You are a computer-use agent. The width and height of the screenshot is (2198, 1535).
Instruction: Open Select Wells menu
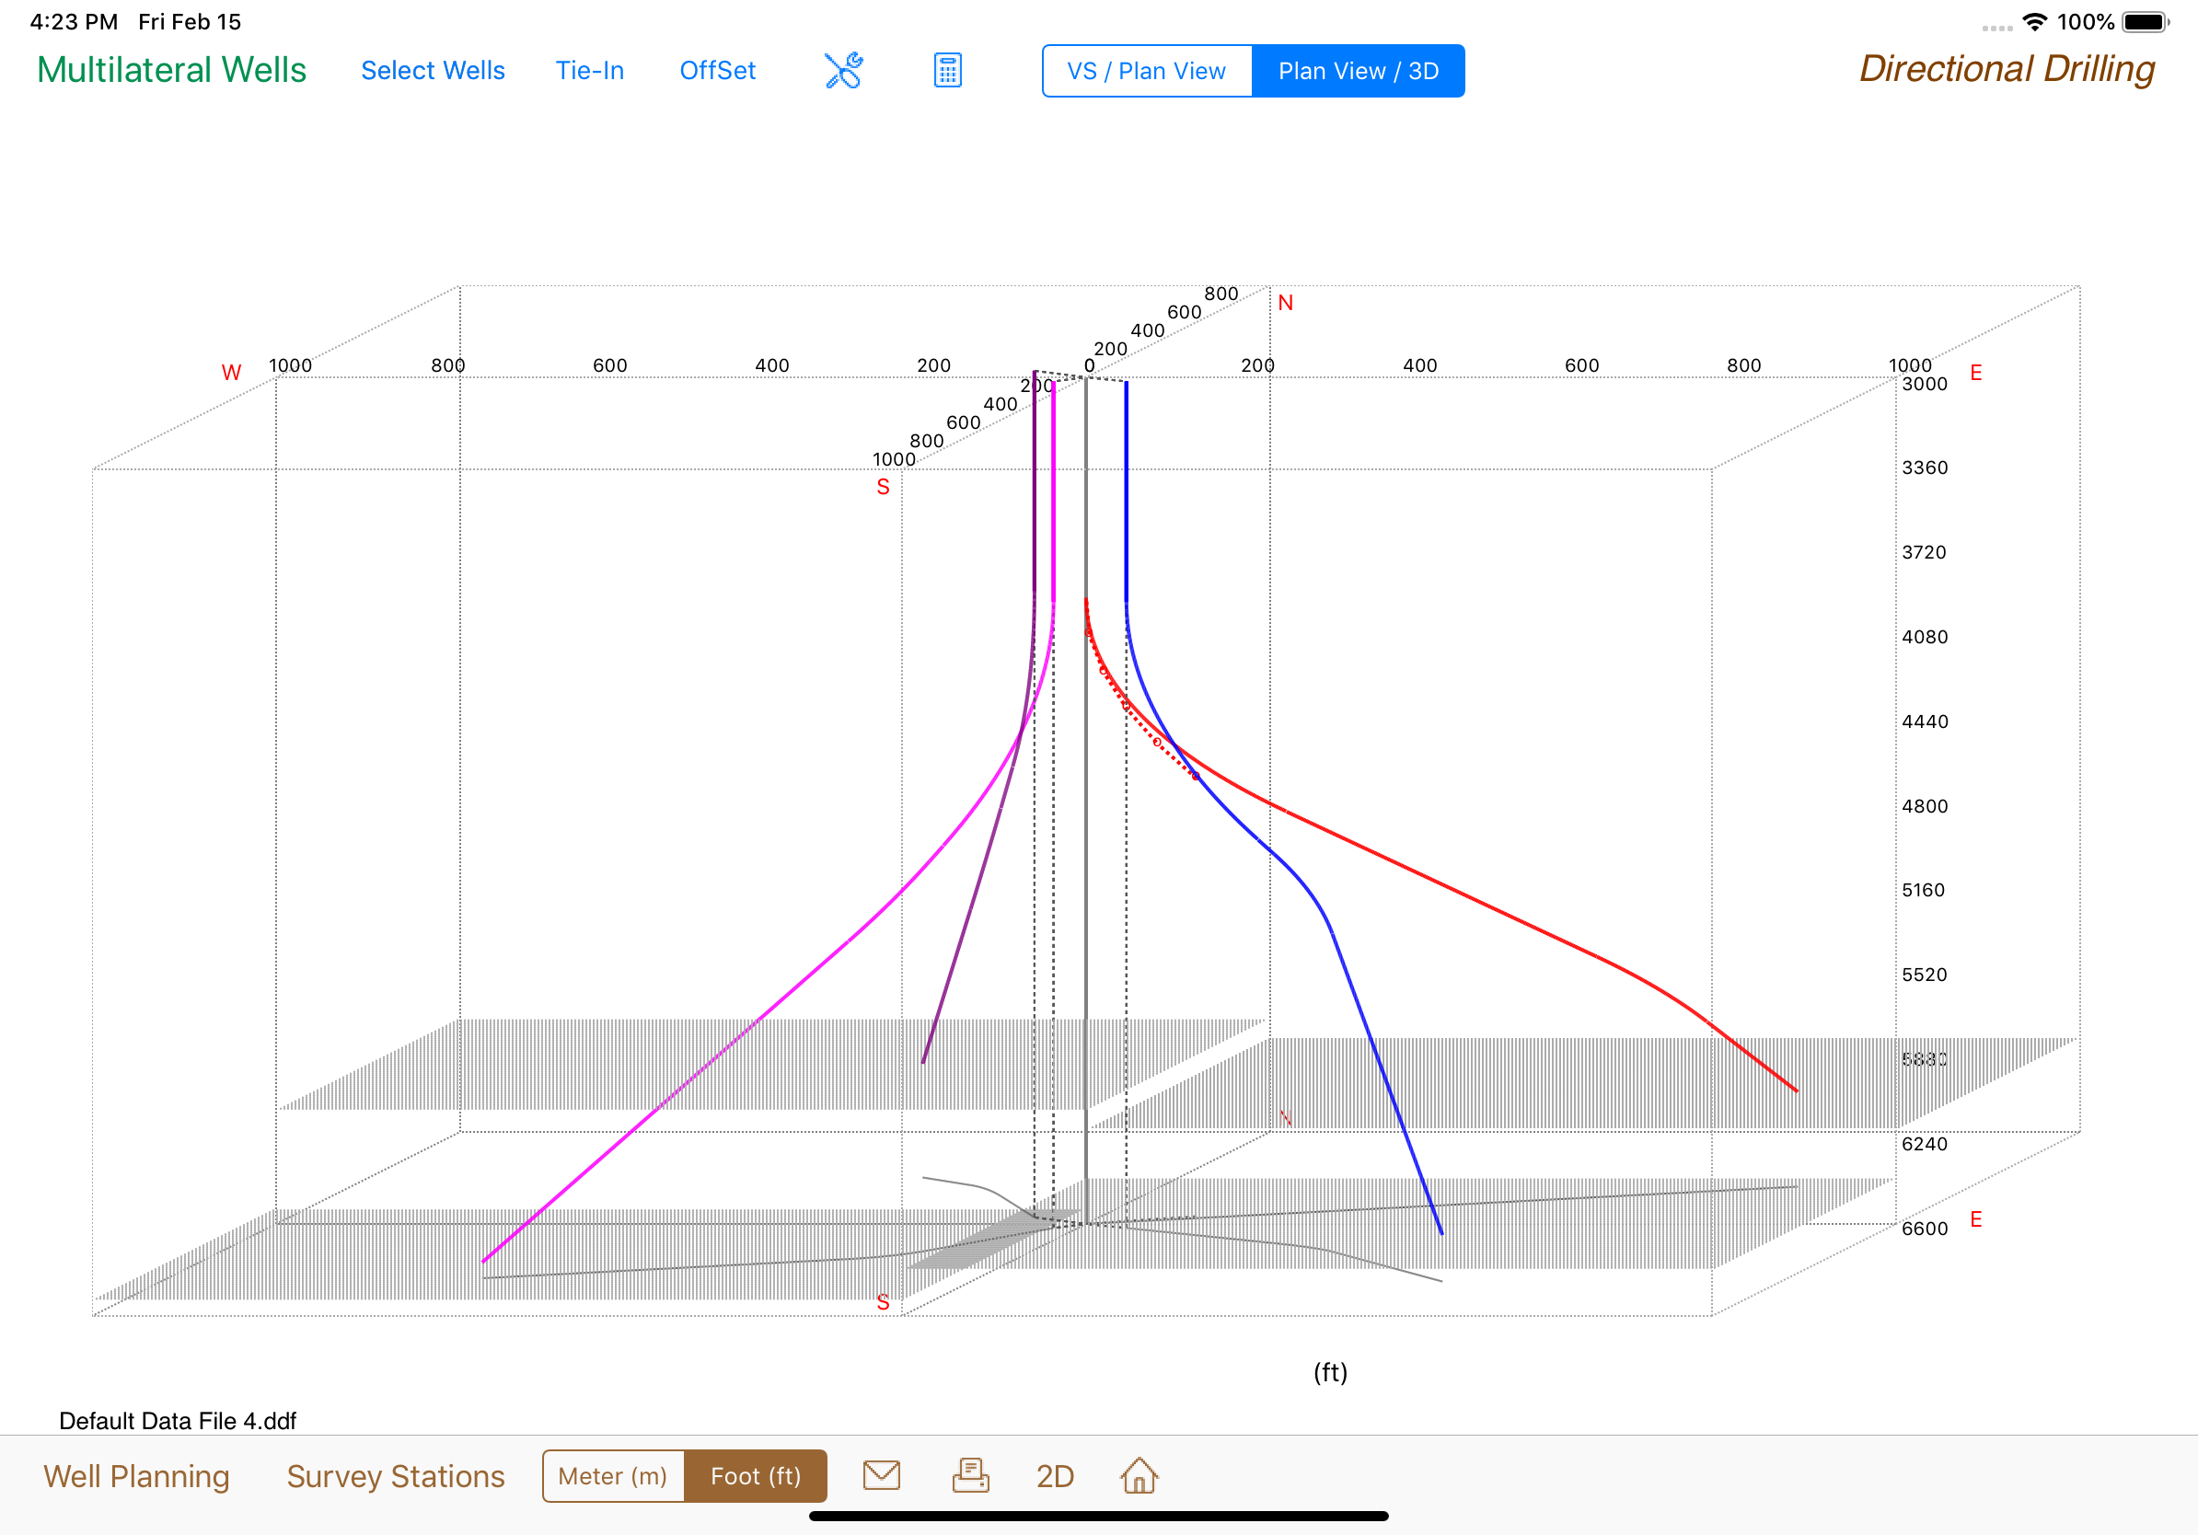(433, 71)
